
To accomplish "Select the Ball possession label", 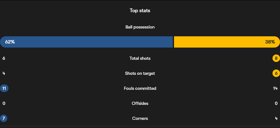I will point(140,27).
